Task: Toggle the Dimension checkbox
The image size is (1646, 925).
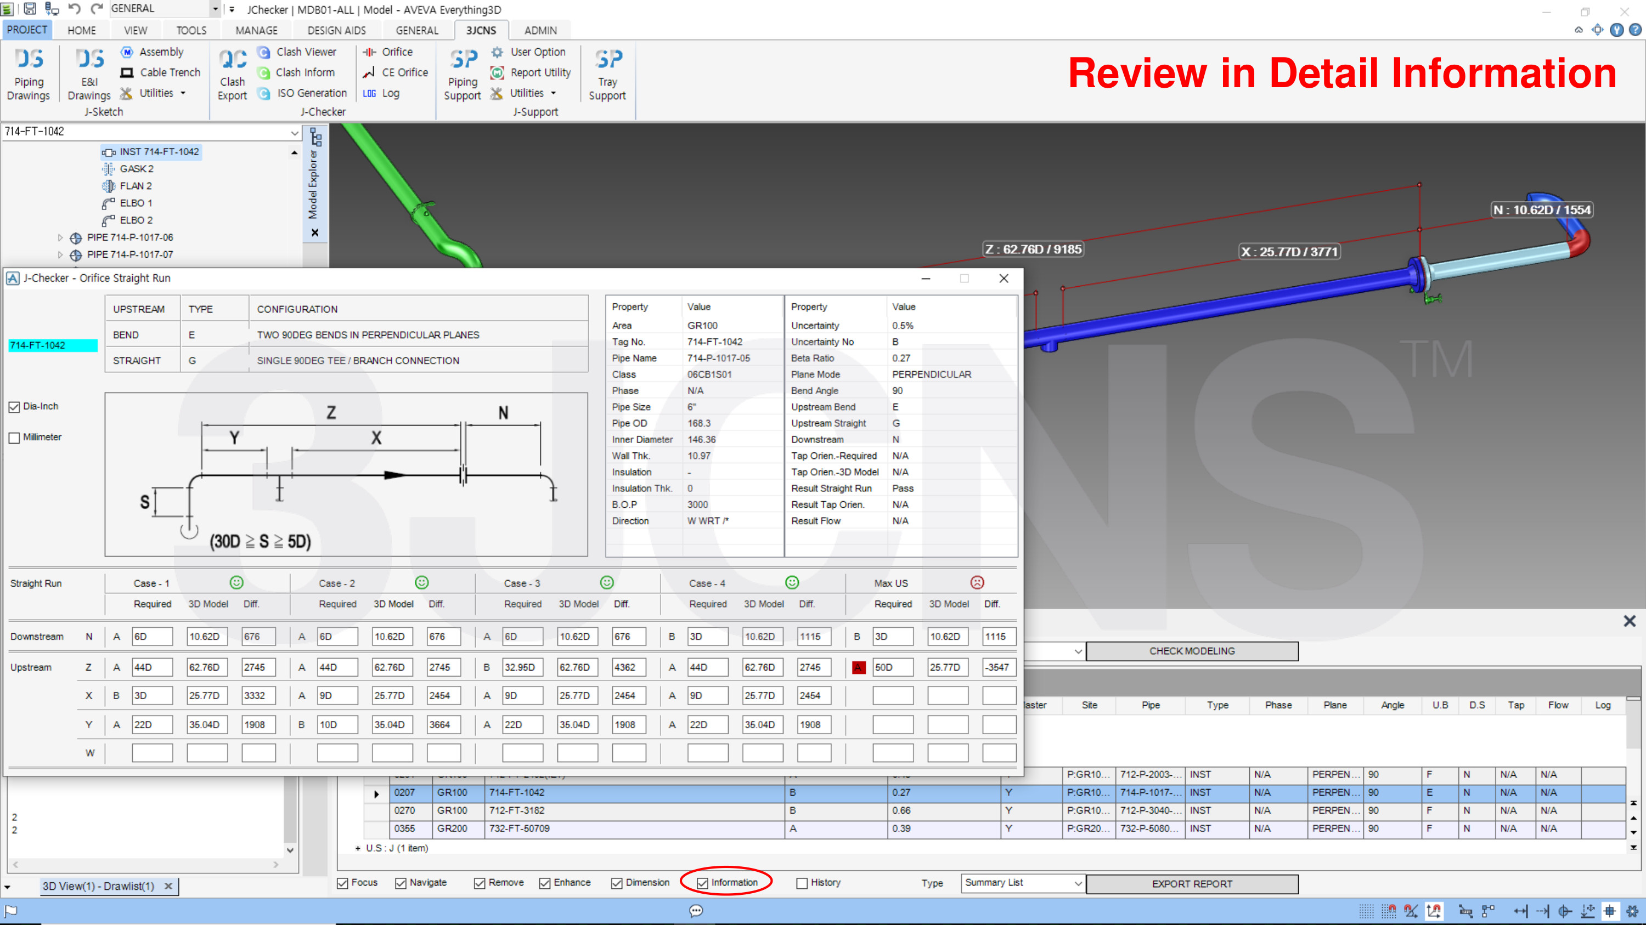Action: [617, 883]
